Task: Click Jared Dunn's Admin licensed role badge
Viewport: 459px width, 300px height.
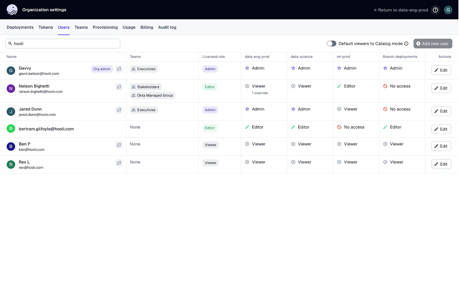Action: 210,110
